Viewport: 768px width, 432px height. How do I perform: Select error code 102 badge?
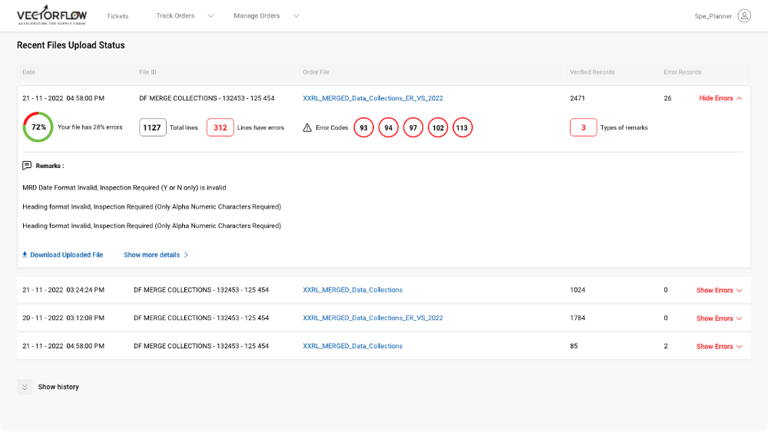click(x=437, y=127)
